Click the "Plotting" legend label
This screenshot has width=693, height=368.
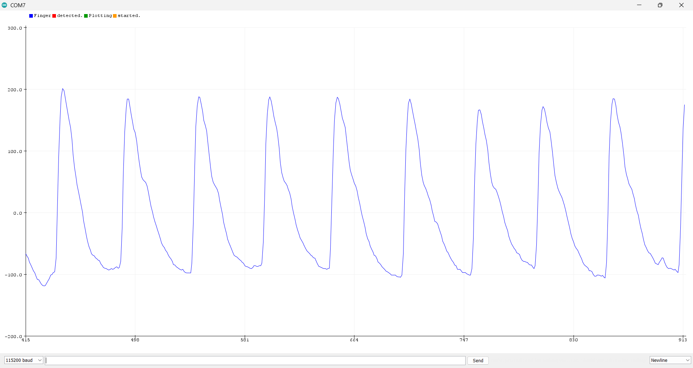100,16
